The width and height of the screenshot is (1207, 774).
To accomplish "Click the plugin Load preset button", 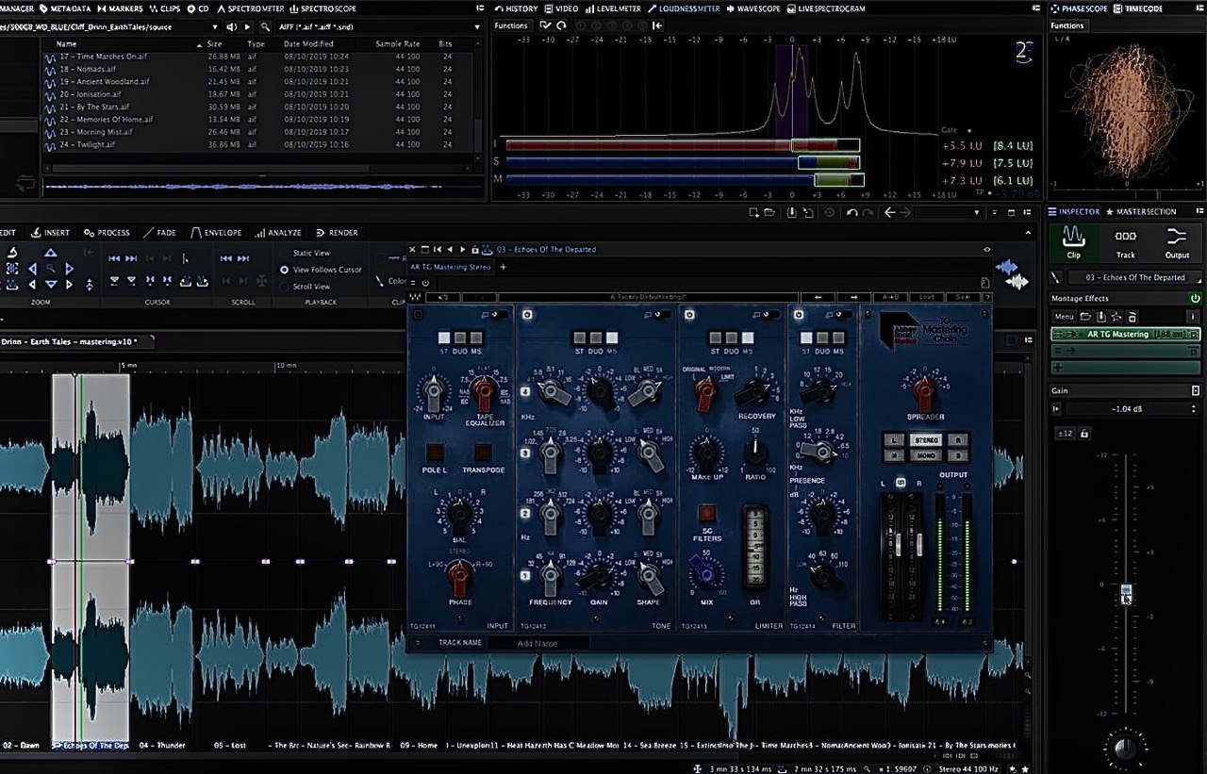I will click(x=926, y=297).
